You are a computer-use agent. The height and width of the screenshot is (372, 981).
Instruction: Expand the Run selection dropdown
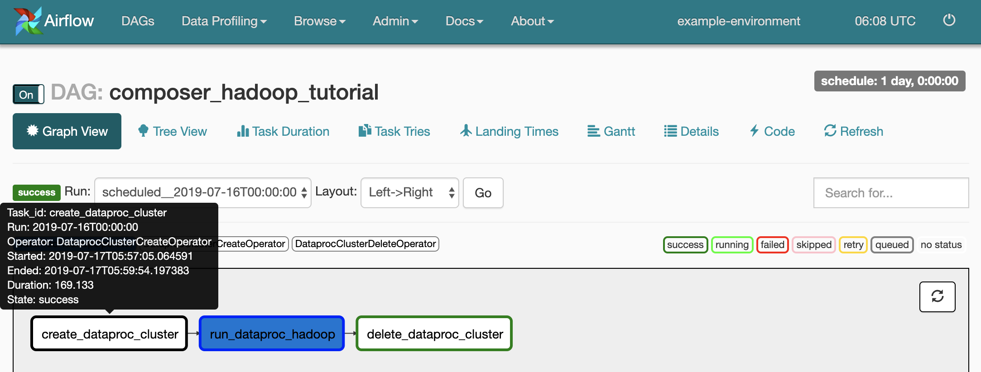pyautogui.click(x=202, y=193)
